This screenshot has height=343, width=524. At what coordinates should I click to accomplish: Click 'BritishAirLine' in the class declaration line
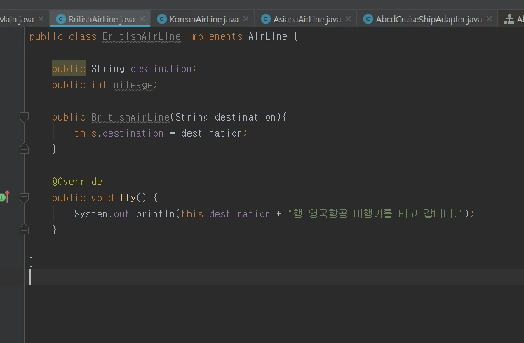pos(142,36)
